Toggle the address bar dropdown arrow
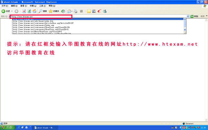 click(x=188, y=16)
